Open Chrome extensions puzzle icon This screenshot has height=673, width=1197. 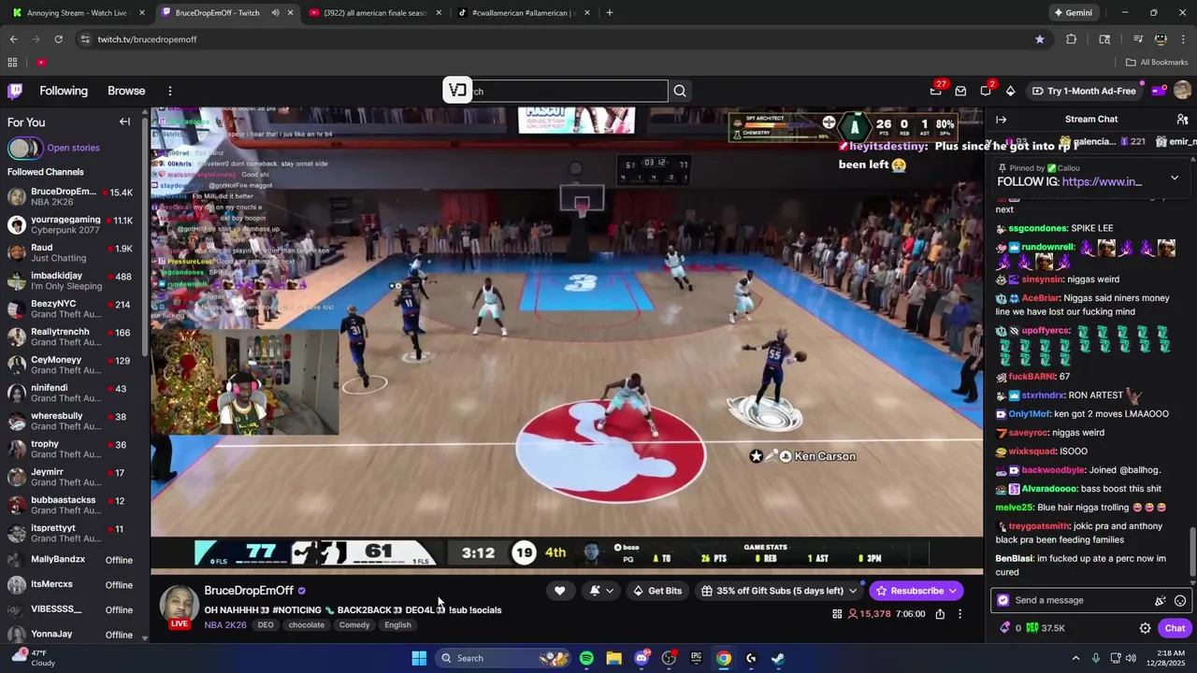click(x=1072, y=39)
